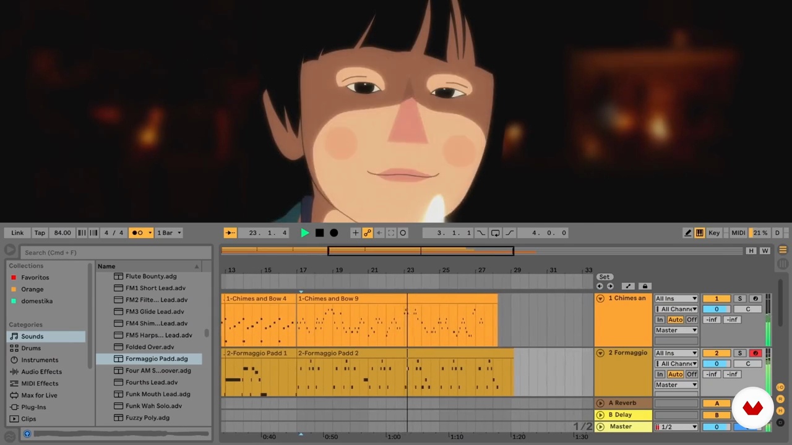
Task: Toggle the Lock Envelopes icon
Action: 645,286
